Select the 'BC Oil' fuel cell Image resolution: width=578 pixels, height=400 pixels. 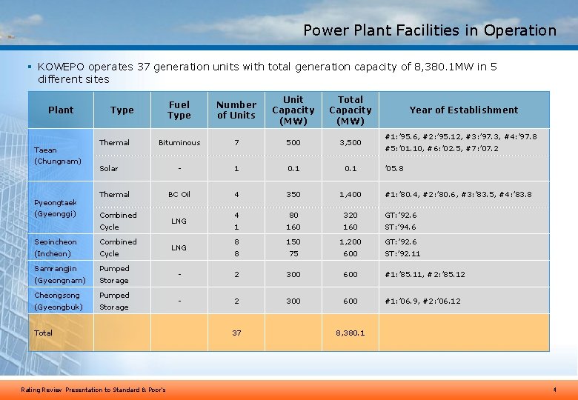179,194
